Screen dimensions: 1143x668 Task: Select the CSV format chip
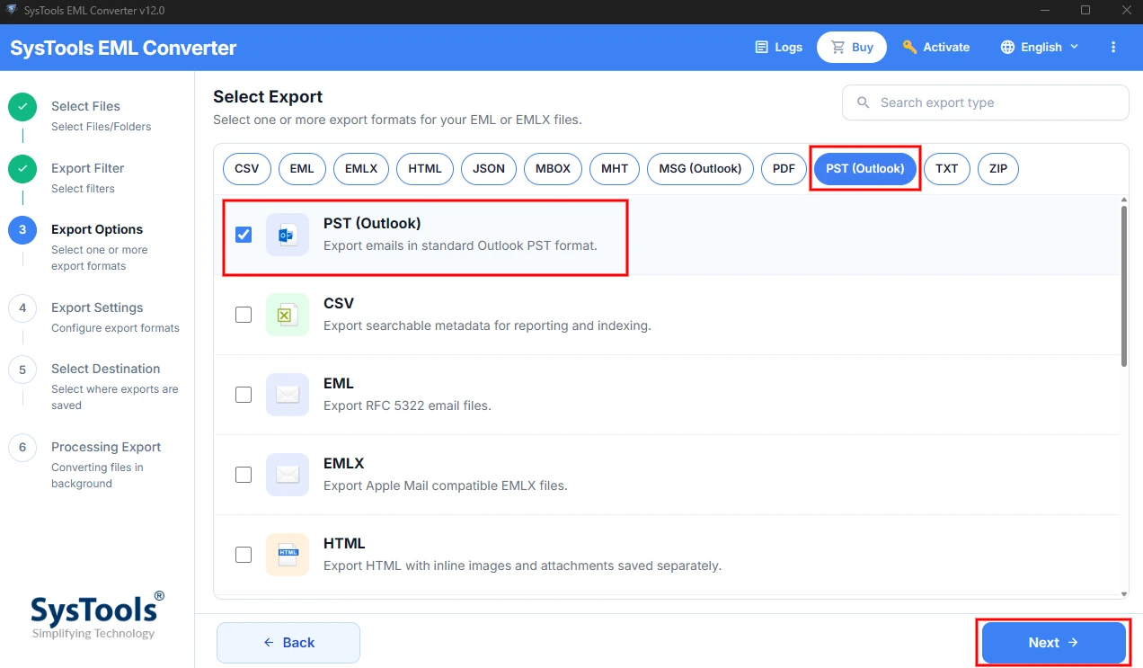[247, 168]
